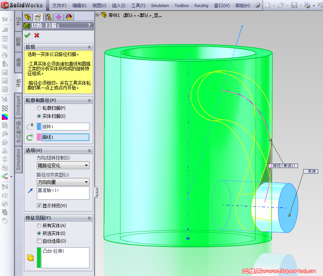Click the SolidWorks logo
323x276 pixels.
click(22, 5)
